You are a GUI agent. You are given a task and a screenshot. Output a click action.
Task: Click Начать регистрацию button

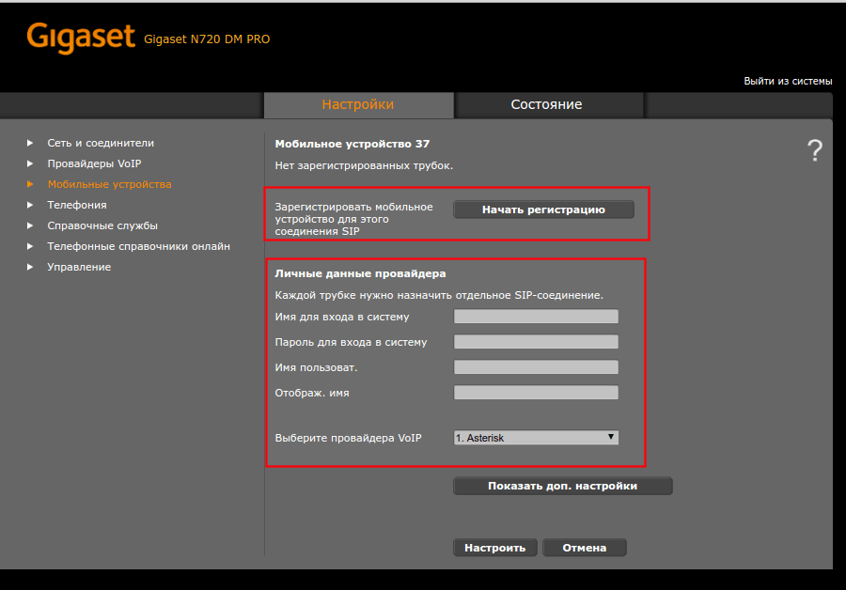(x=543, y=210)
